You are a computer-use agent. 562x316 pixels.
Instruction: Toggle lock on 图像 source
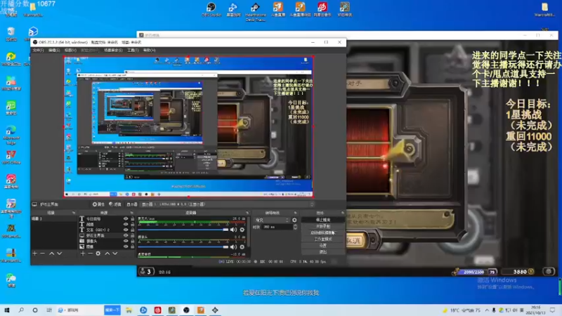tap(133, 246)
